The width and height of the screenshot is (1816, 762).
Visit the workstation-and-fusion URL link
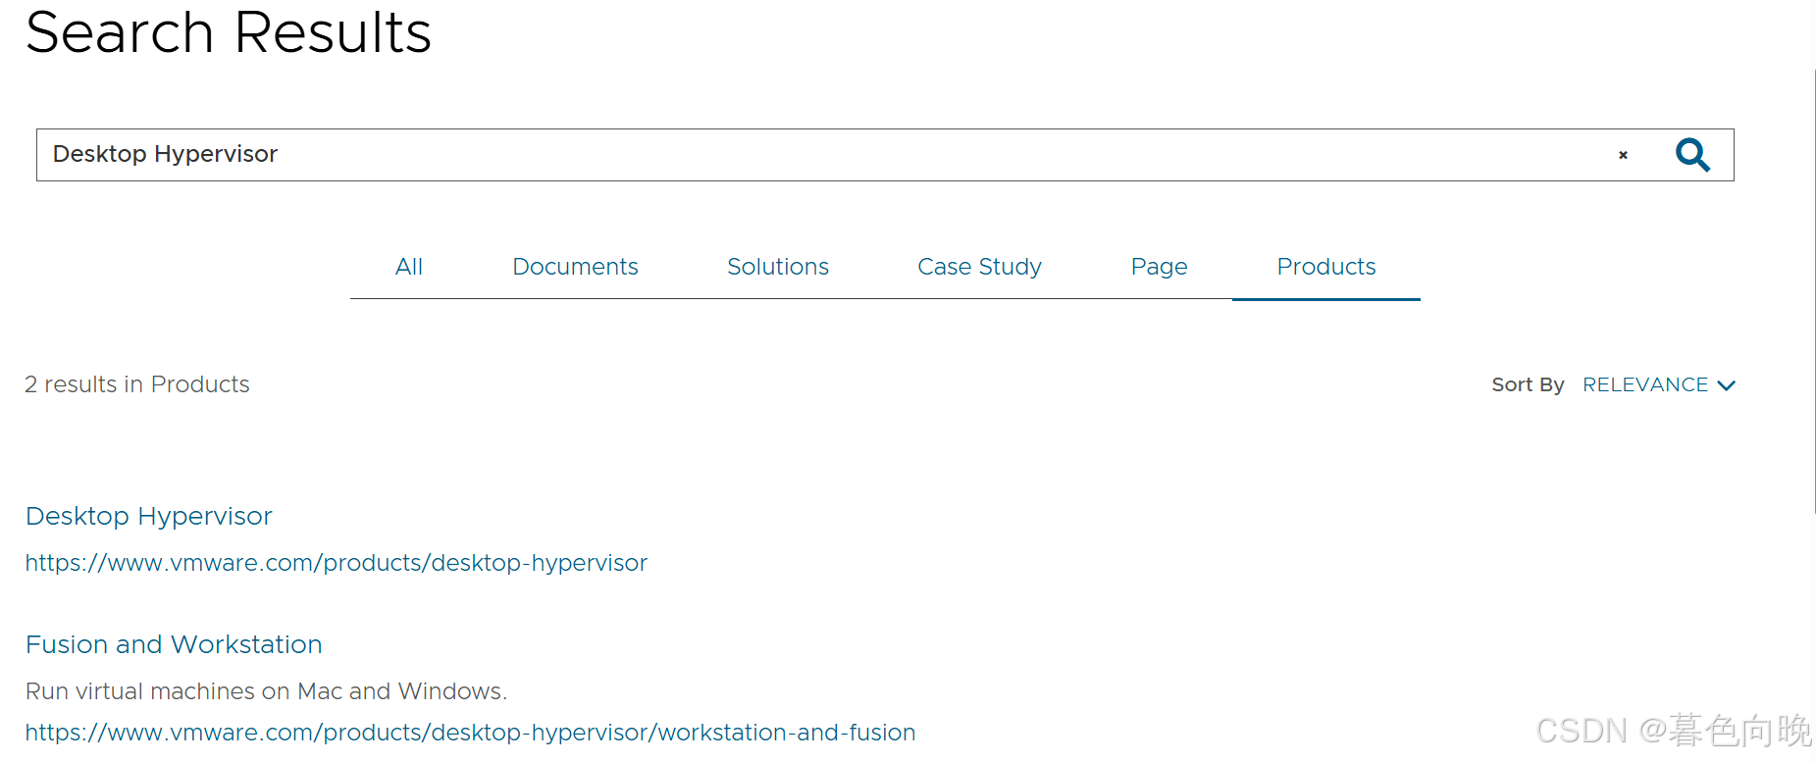click(470, 733)
